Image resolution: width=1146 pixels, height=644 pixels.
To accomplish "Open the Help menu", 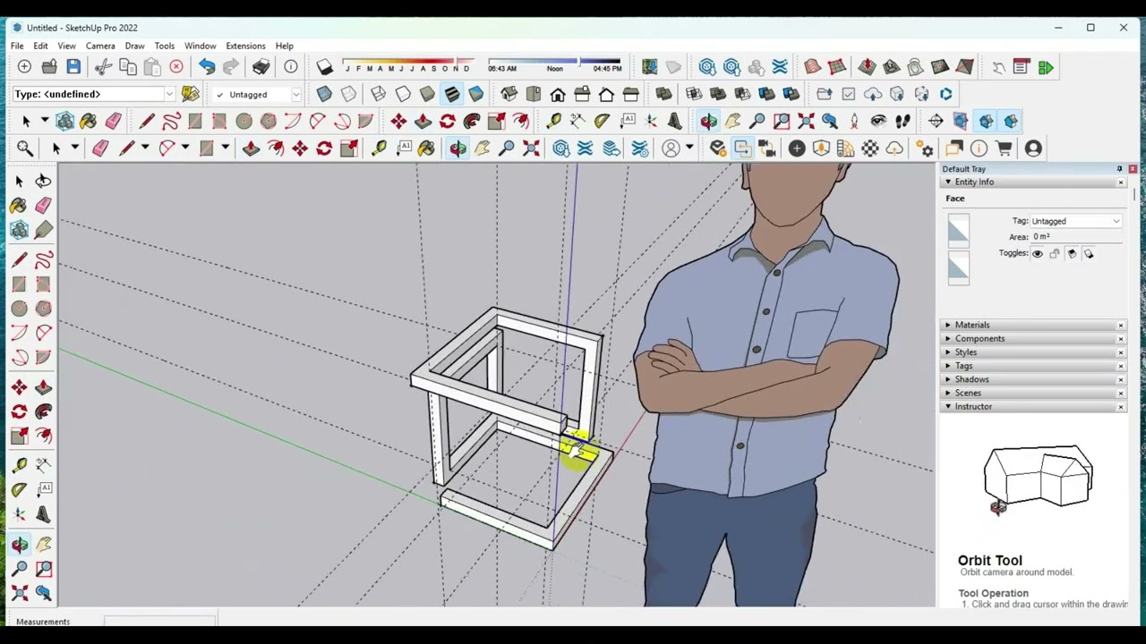I will [284, 46].
